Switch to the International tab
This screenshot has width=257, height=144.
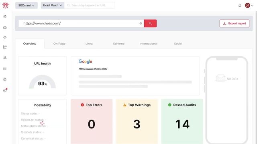coord(149,44)
